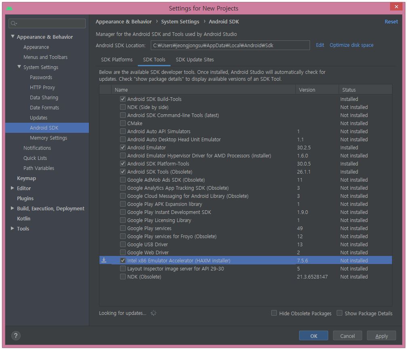Switch to the SDK Platforms tab
The width and height of the screenshot is (407, 350).
click(x=116, y=60)
